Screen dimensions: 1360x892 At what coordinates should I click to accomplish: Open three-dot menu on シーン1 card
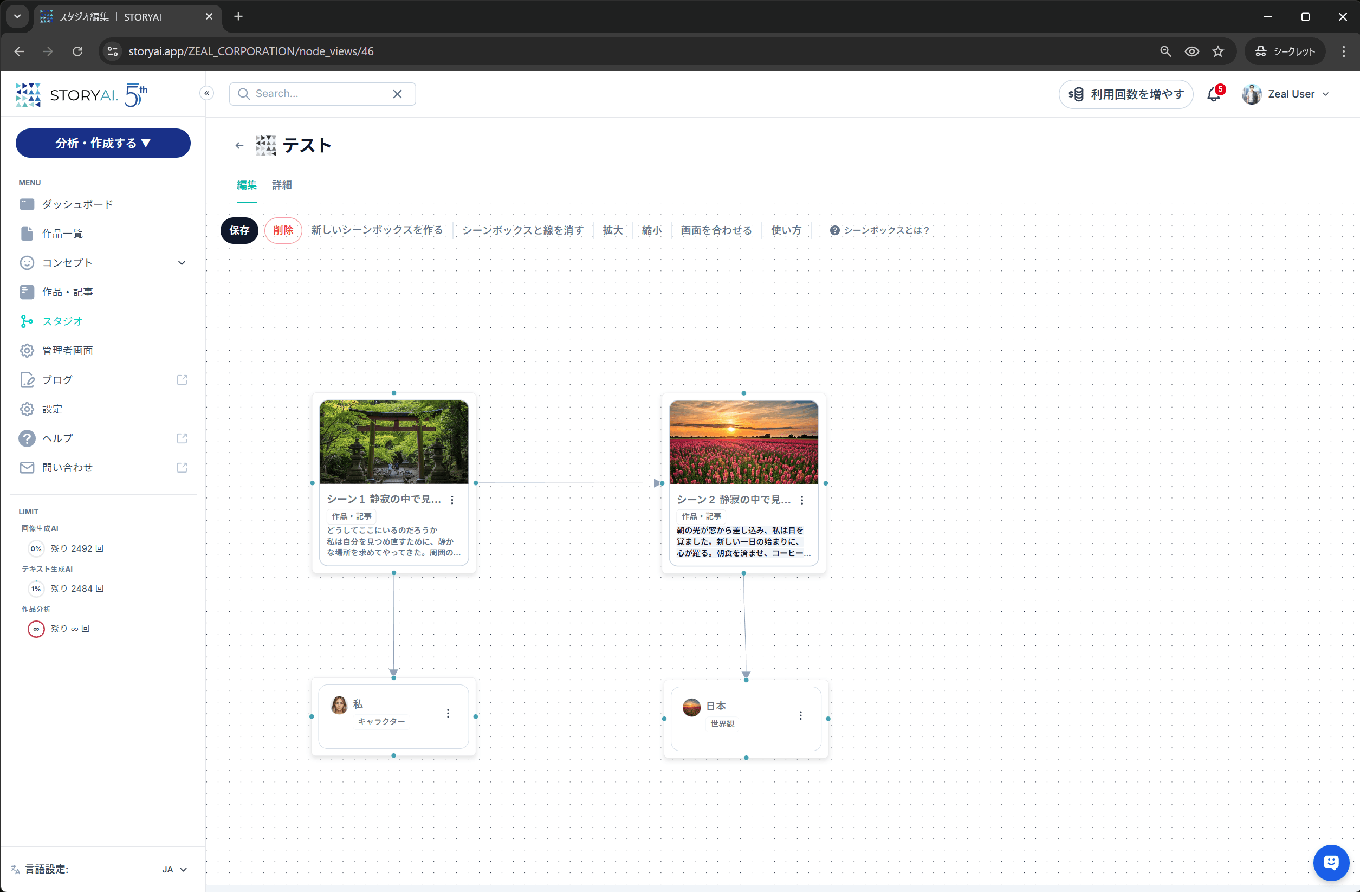[x=452, y=500]
